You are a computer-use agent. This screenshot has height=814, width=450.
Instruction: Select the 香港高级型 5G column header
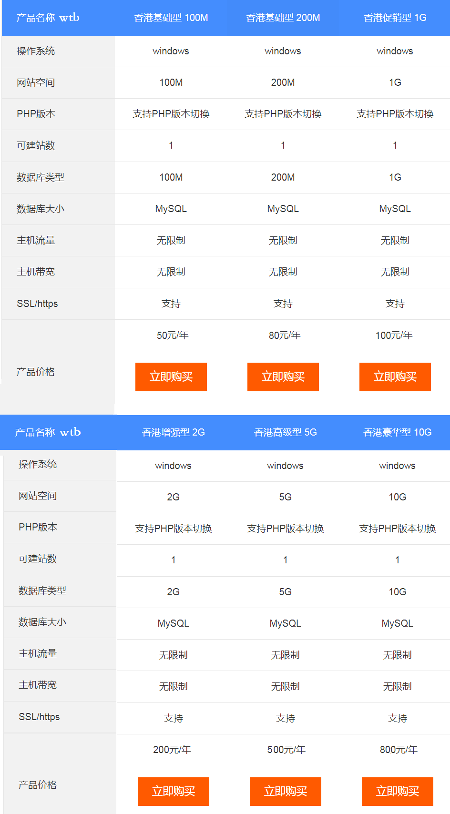click(x=285, y=433)
